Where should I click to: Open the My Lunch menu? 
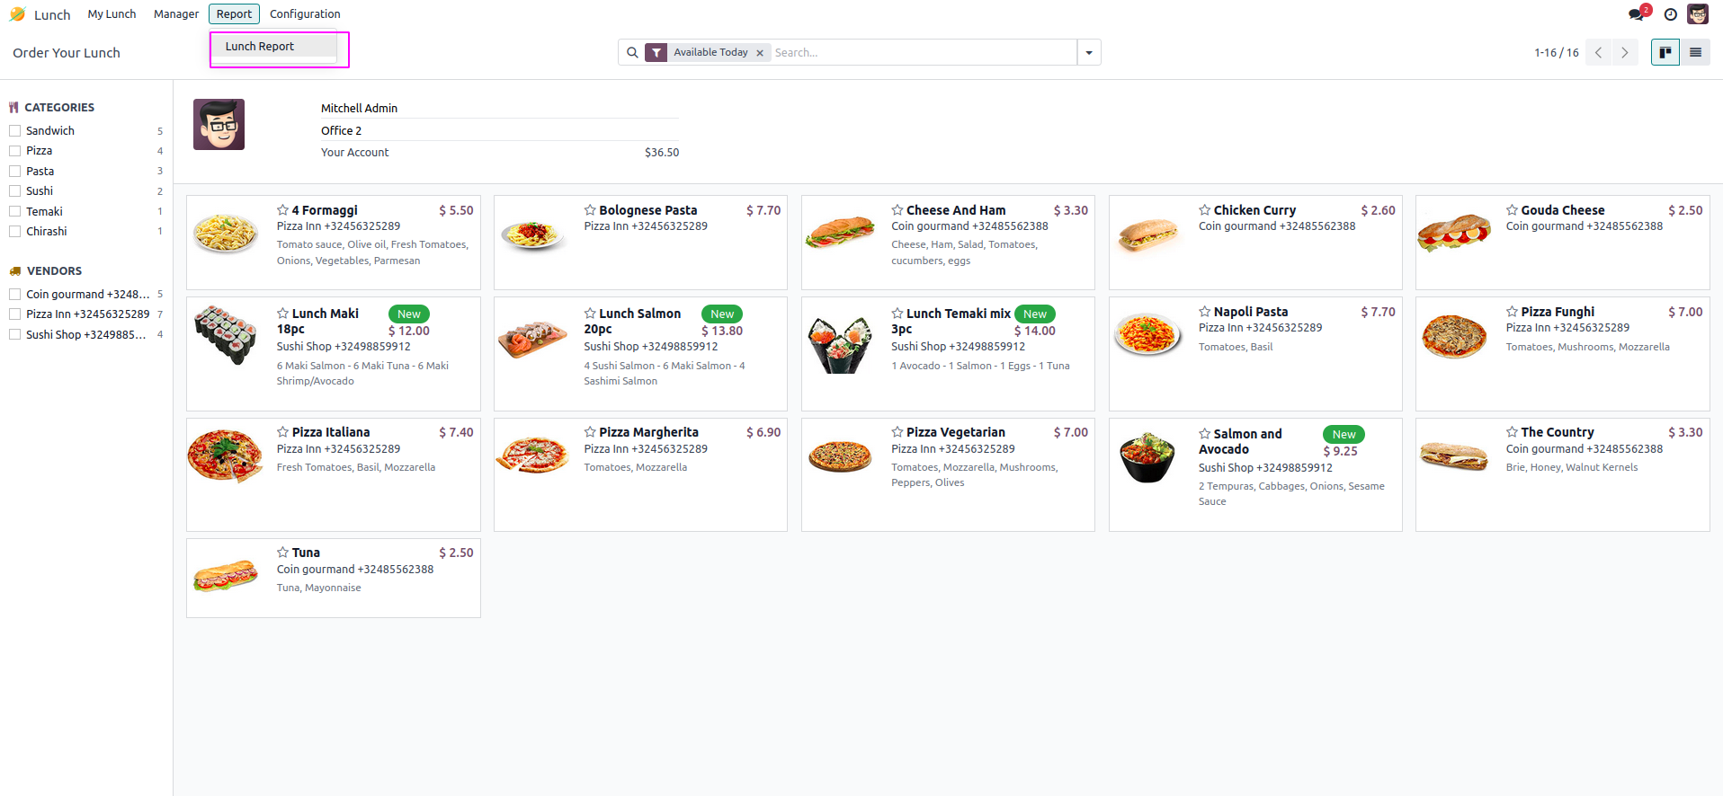click(x=112, y=14)
